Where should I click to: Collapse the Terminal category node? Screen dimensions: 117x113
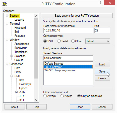tap(7, 24)
